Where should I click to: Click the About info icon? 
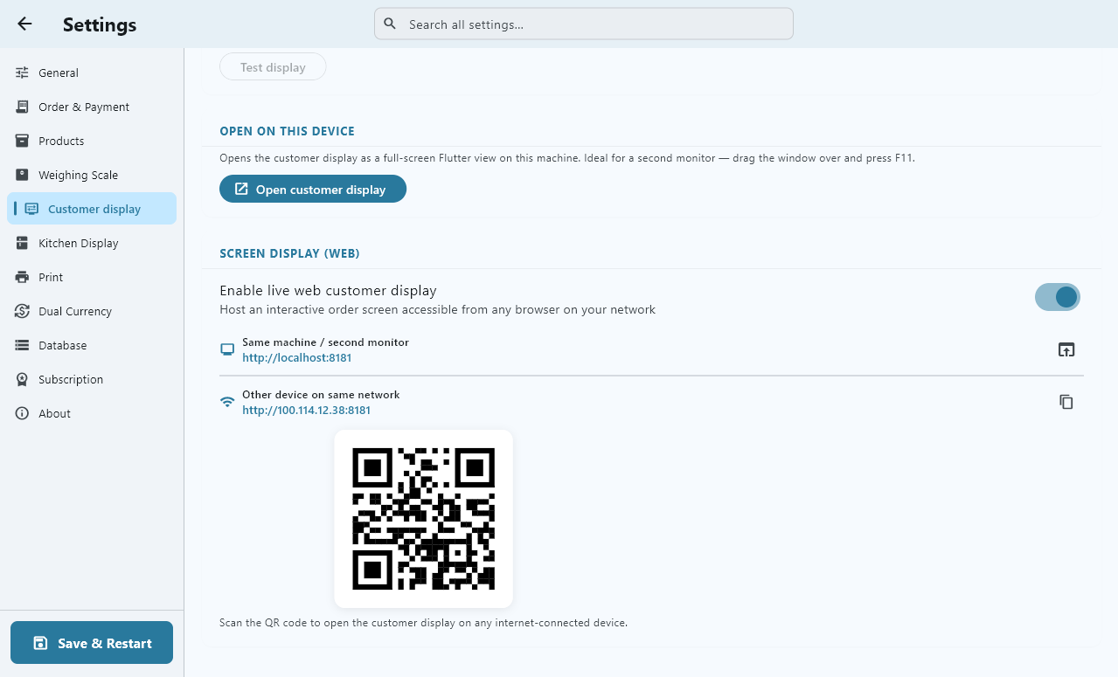[23, 413]
